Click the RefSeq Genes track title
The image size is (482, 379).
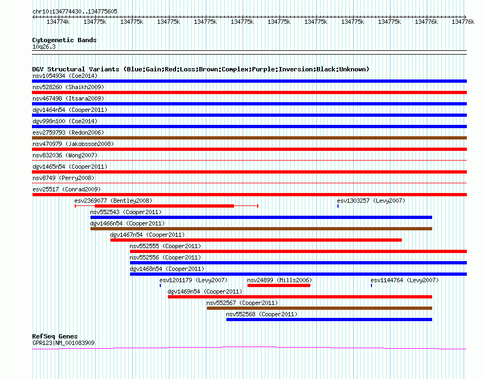click(x=55, y=336)
